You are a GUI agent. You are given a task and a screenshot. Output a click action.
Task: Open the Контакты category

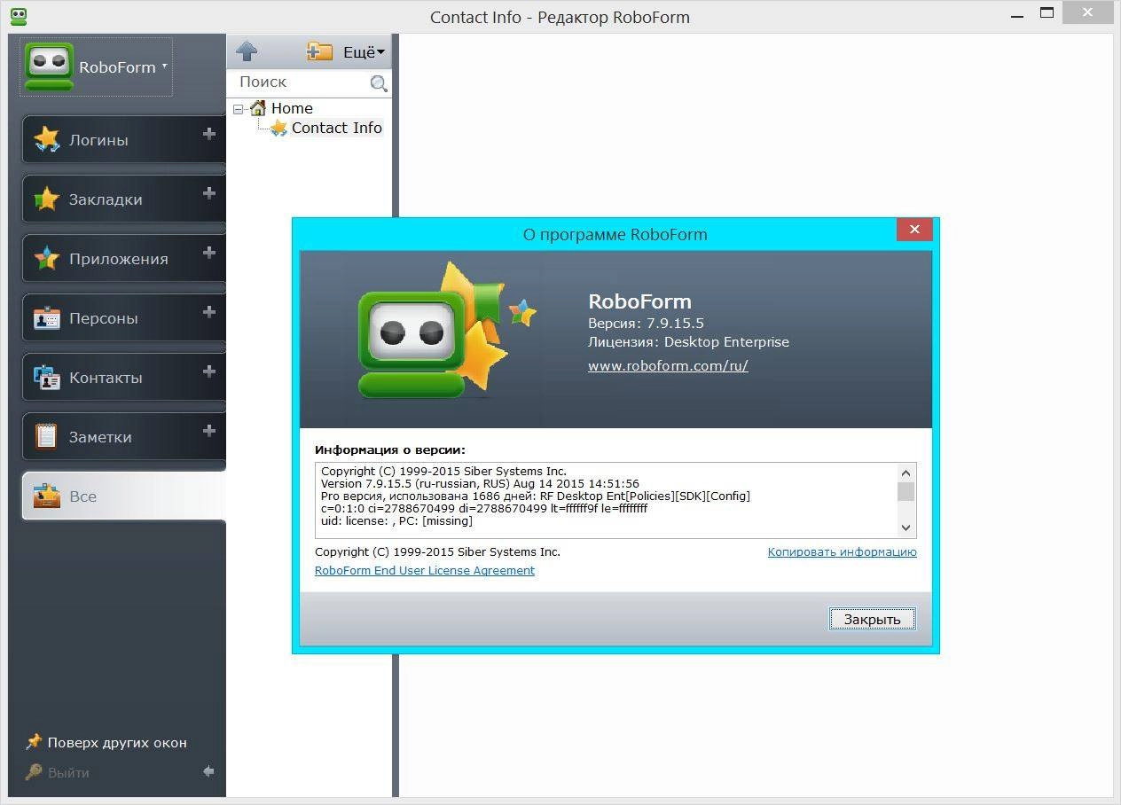pos(123,378)
